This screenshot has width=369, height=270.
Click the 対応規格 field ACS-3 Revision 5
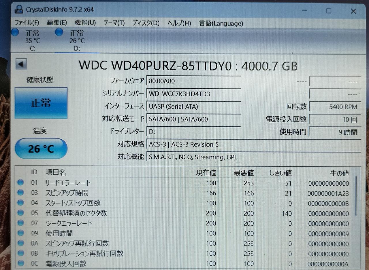[x=254, y=144]
